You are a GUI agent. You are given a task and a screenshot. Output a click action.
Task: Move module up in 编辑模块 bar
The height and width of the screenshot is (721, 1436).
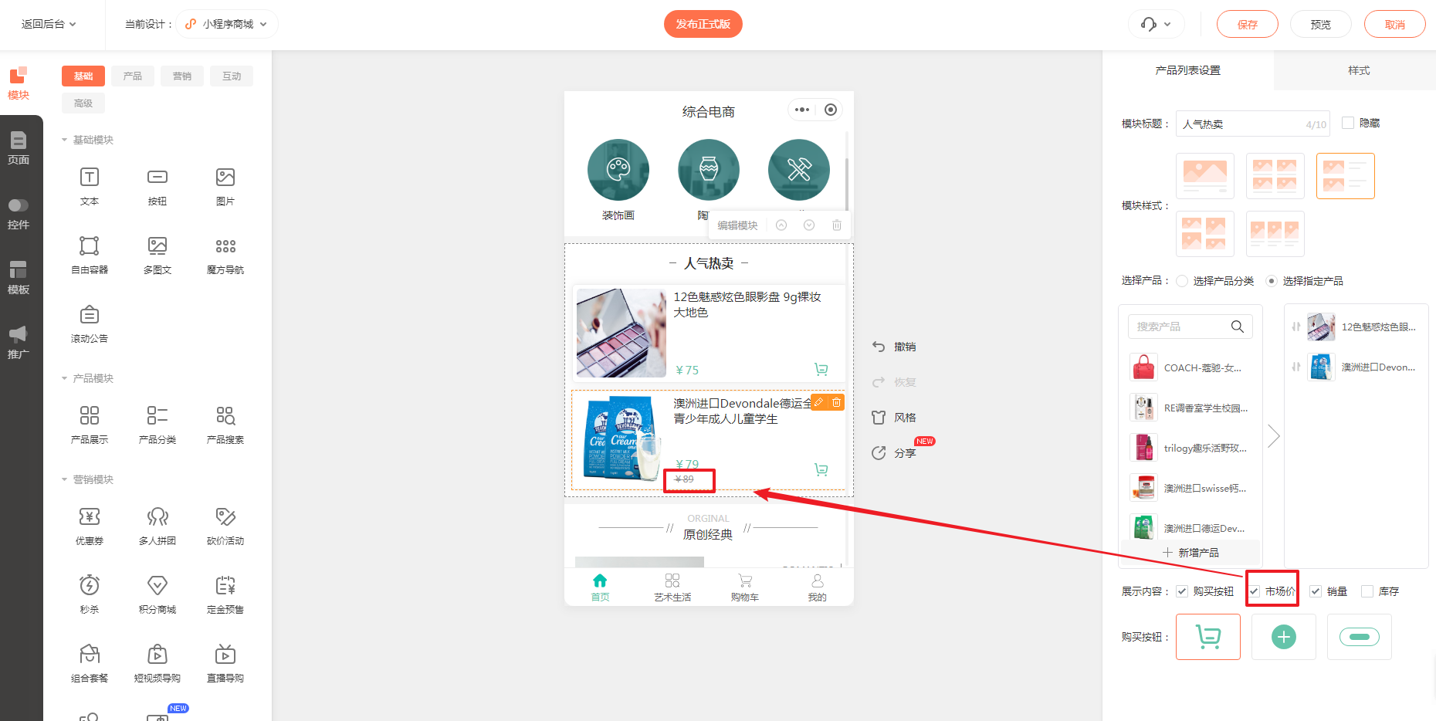[781, 225]
